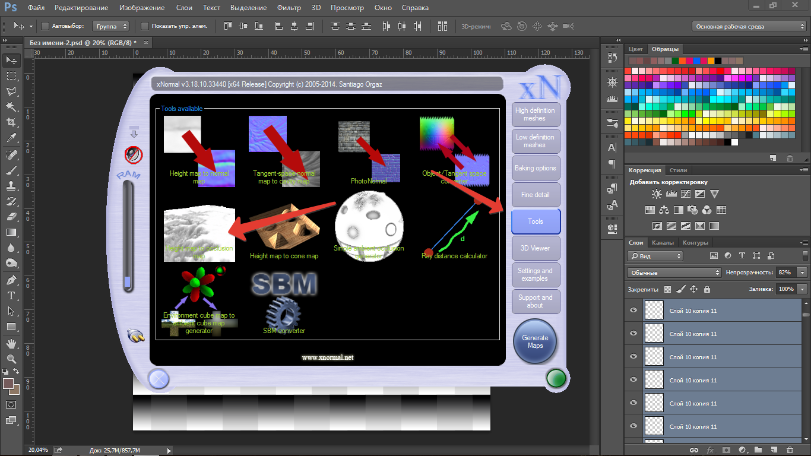The image size is (811, 456).
Task: Pick the black swatch in recent colors row
Action: pos(718,61)
